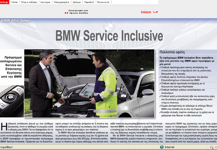The height and width of the screenshot is (150, 217).
Task: Click the large drop-cap 'Η' in article
Action: pos(4,127)
